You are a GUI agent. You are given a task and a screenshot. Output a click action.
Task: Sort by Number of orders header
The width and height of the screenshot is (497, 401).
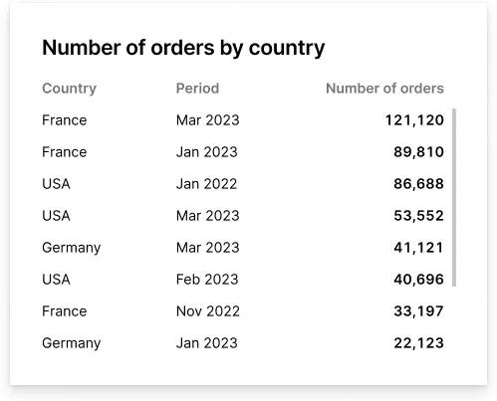pyautogui.click(x=384, y=89)
